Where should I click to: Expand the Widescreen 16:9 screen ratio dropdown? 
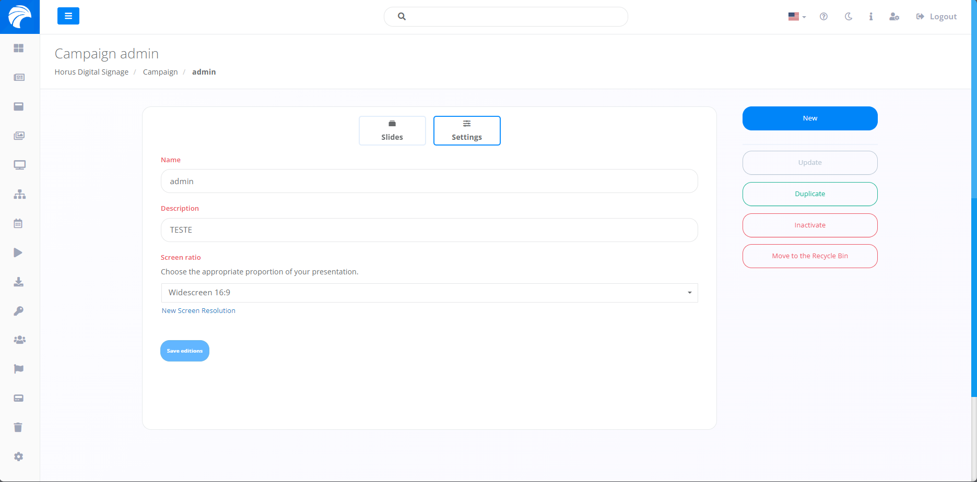(429, 293)
